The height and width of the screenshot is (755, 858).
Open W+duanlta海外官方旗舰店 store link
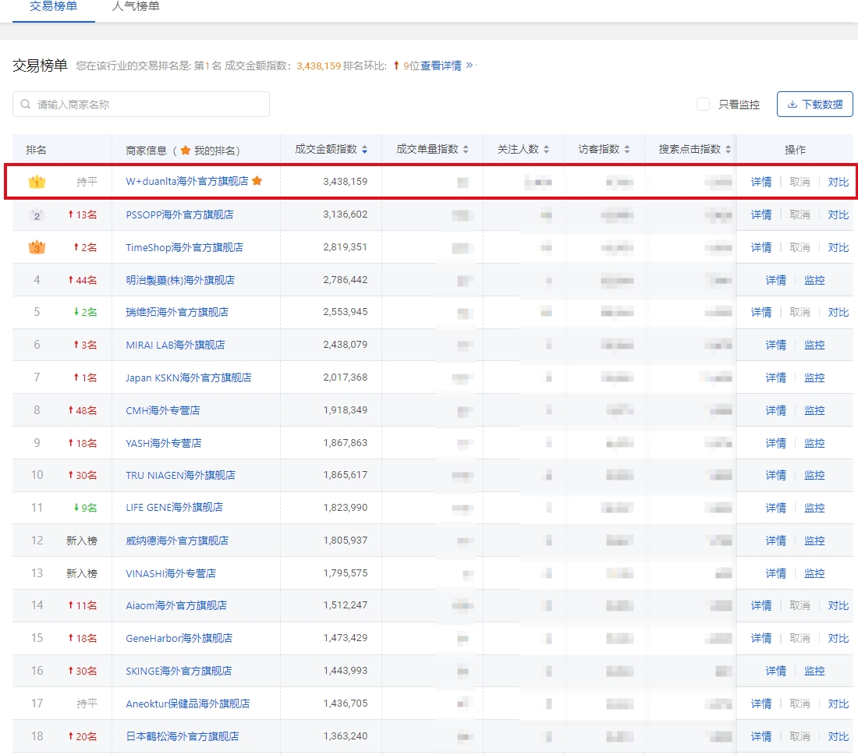click(187, 181)
